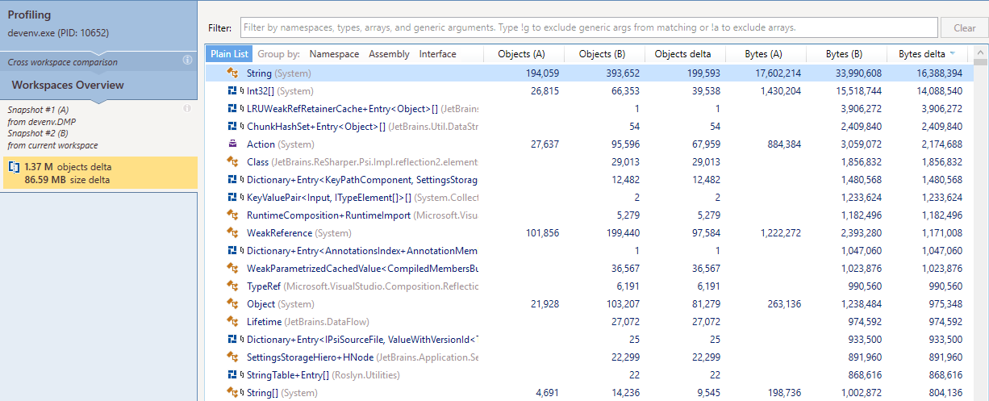This screenshot has height=401, width=989.
Task: Click the comparison icon in objects delta card
Action: [x=14, y=167]
